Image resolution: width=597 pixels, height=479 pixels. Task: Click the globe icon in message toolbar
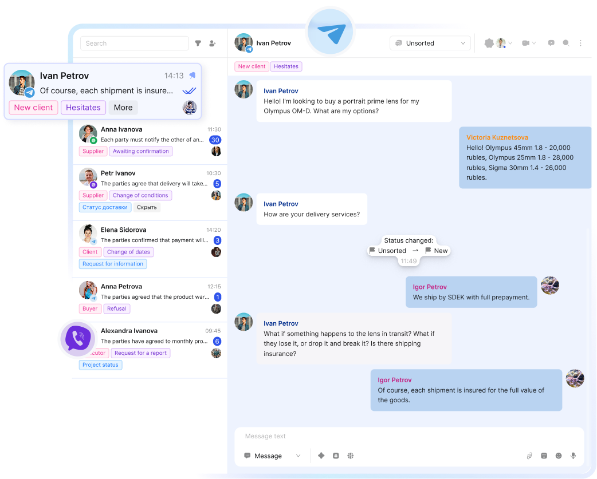point(351,456)
